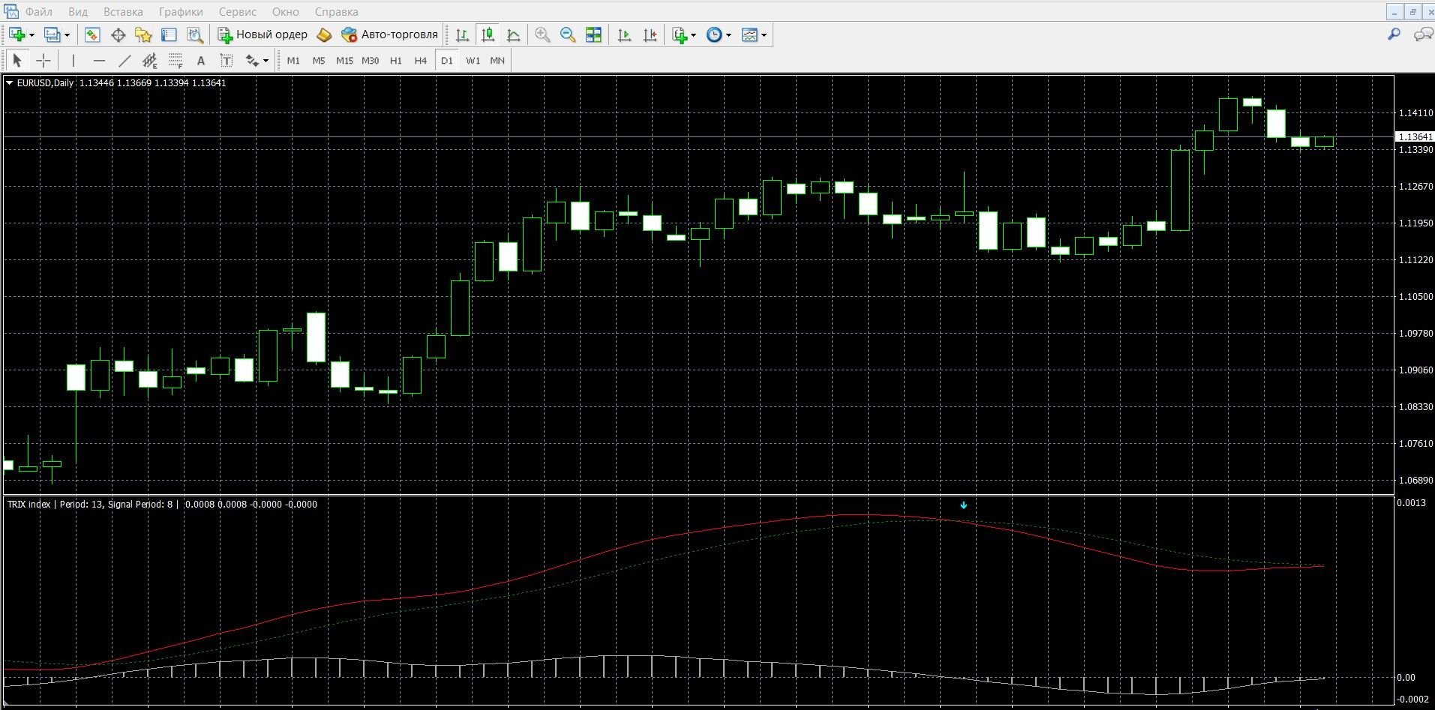This screenshot has height=710, width=1435.
Task: Toggle chart auto scroll icon
Action: (x=624, y=34)
